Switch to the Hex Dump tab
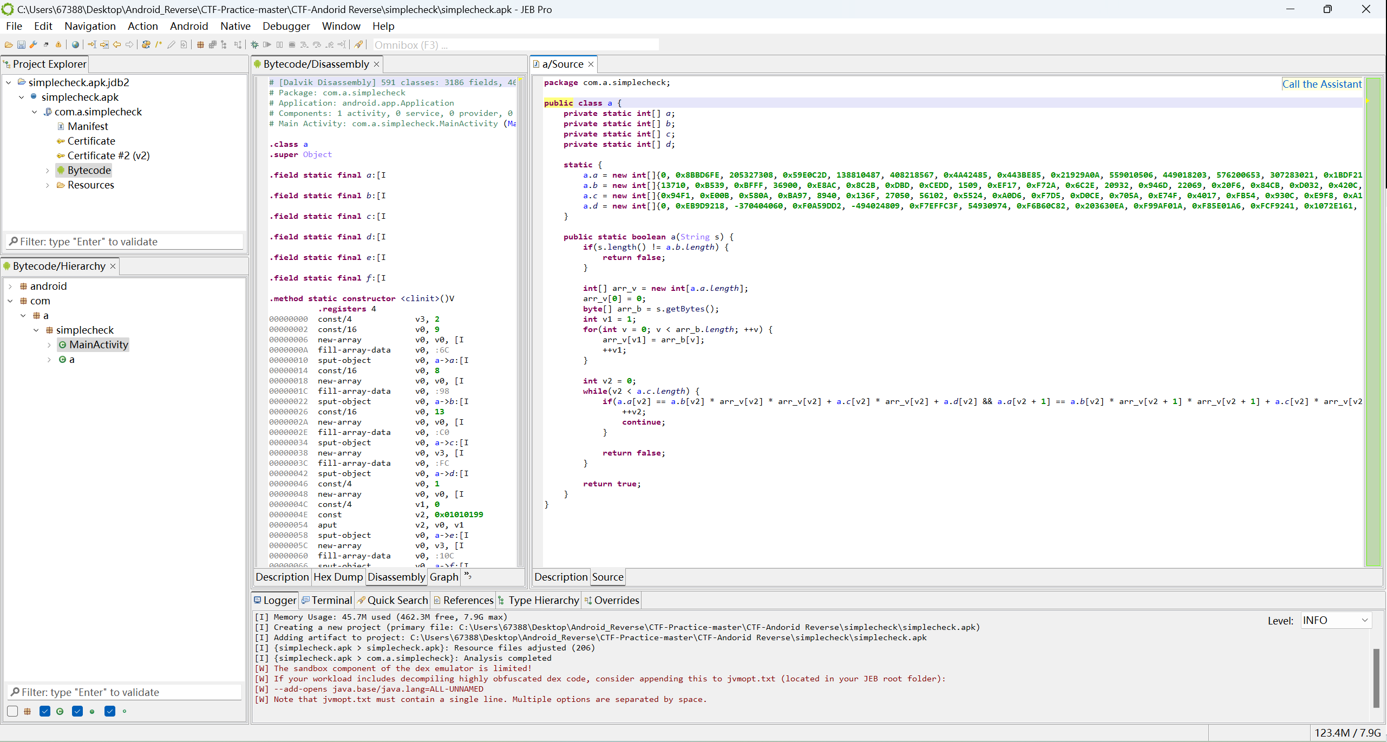Screen dimensions: 1387x742 pos(338,577)
